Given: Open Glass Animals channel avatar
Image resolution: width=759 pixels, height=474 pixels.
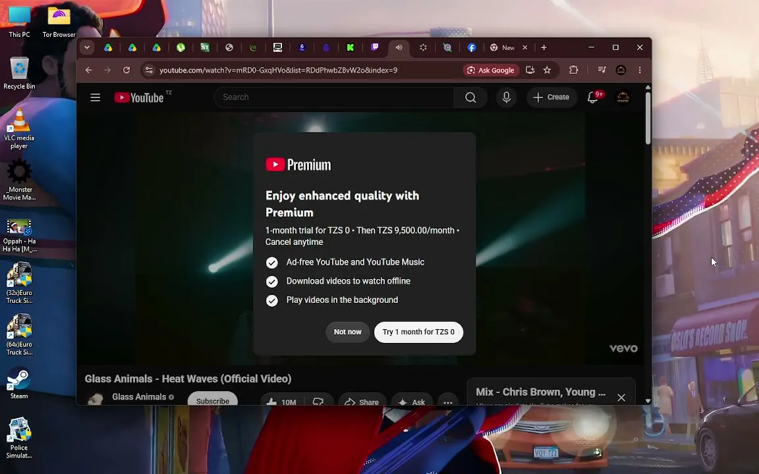Looking at the screenshot, I should 96,400.
